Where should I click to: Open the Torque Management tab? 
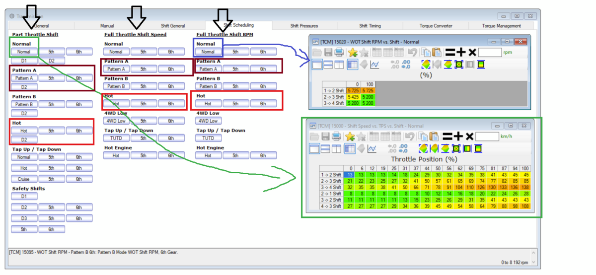(x=501, y=26)
